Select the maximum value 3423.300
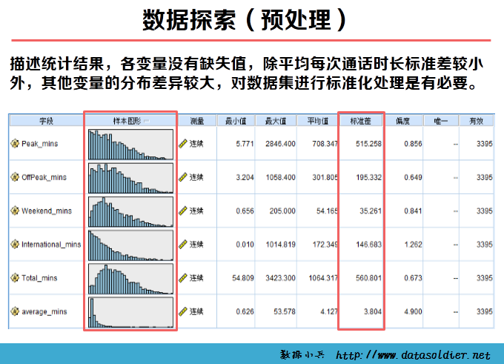Viewport: 504px width, 364px height. pos(280,278)
